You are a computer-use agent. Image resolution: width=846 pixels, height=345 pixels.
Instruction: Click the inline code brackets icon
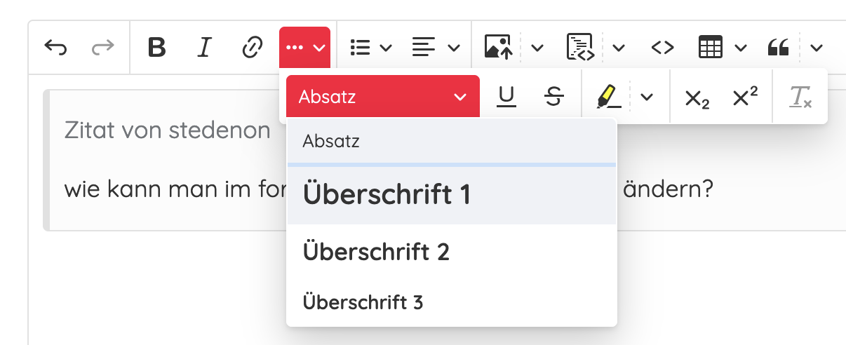click(x=662, y=48)
